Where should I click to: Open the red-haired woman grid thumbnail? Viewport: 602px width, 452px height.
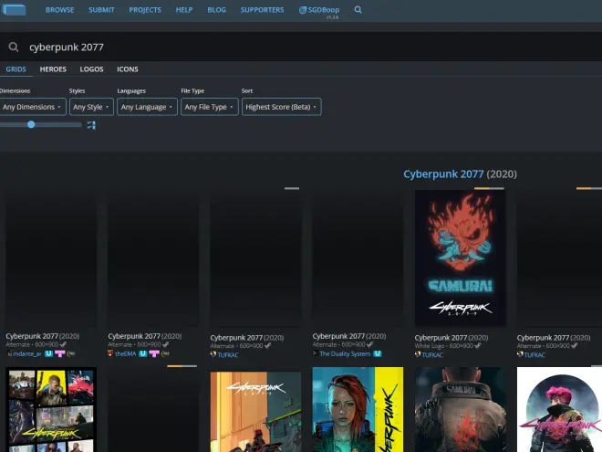click(x=358, y=410)
